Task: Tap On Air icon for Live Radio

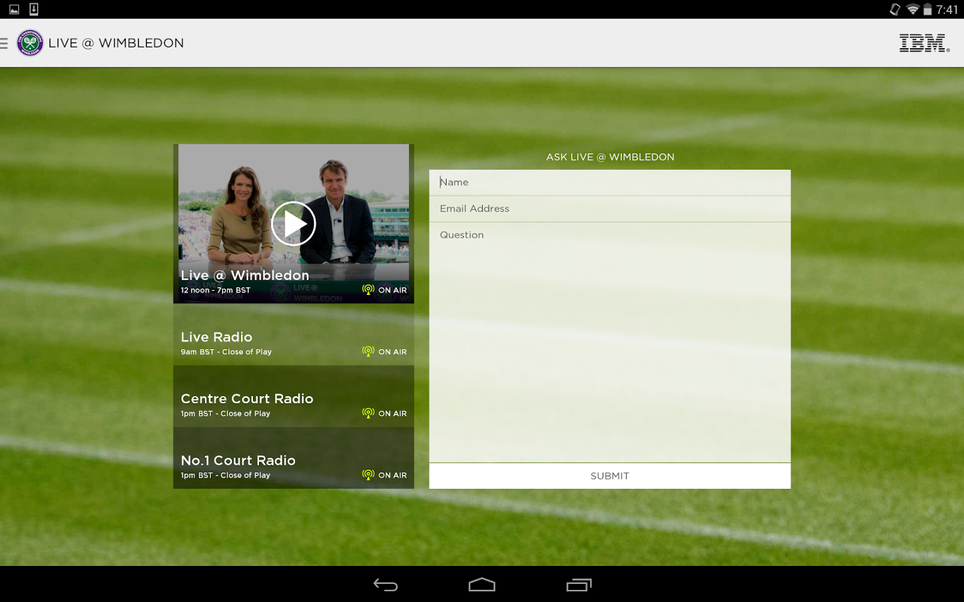Action: point(368,351)
